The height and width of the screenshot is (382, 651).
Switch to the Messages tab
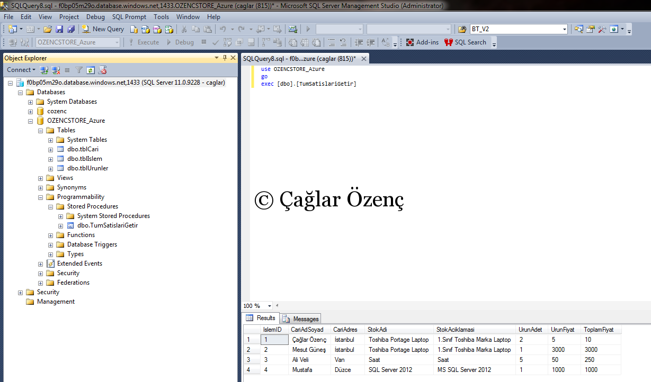coord(300,319)
